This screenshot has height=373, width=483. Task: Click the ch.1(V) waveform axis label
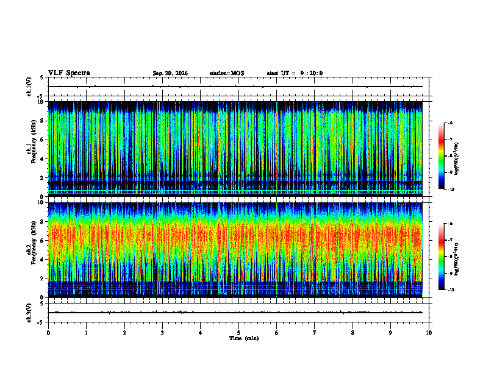coord(29,87)
